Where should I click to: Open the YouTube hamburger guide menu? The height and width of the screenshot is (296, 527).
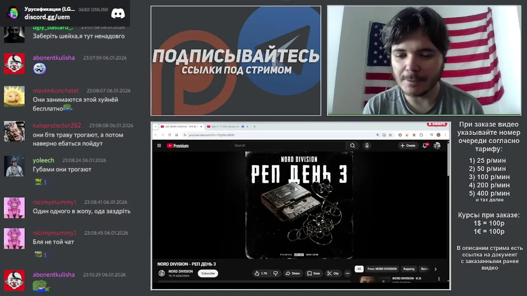pos(159,146)
